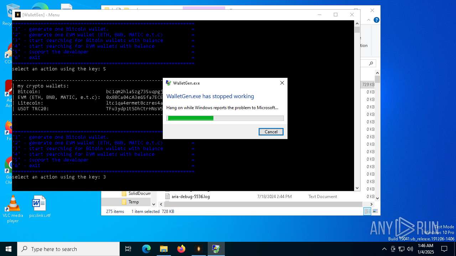Screen dimensions: 456x256
Task: Open the picslinks.rtf desktop file
Action: click(x=40, y=206)
